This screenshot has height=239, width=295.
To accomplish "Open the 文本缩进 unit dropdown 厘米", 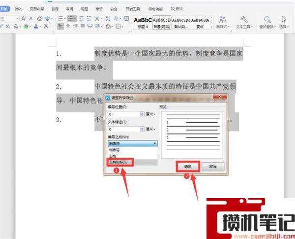I will click(150, 129).
